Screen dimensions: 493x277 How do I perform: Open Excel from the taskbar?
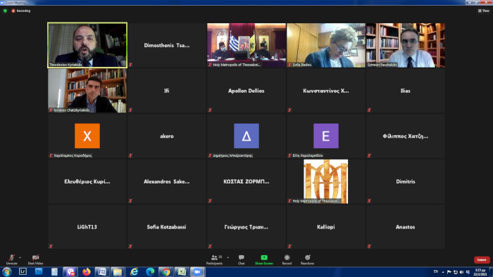tap(182, 271)
